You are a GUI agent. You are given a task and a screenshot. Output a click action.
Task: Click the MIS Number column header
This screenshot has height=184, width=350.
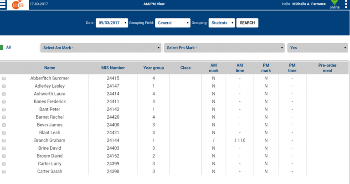(x=113, y=68)
